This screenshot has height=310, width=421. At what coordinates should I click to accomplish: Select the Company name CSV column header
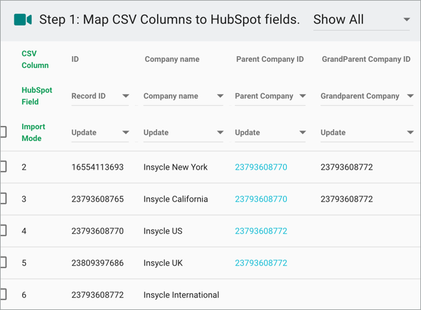click(x=172, y=59)
